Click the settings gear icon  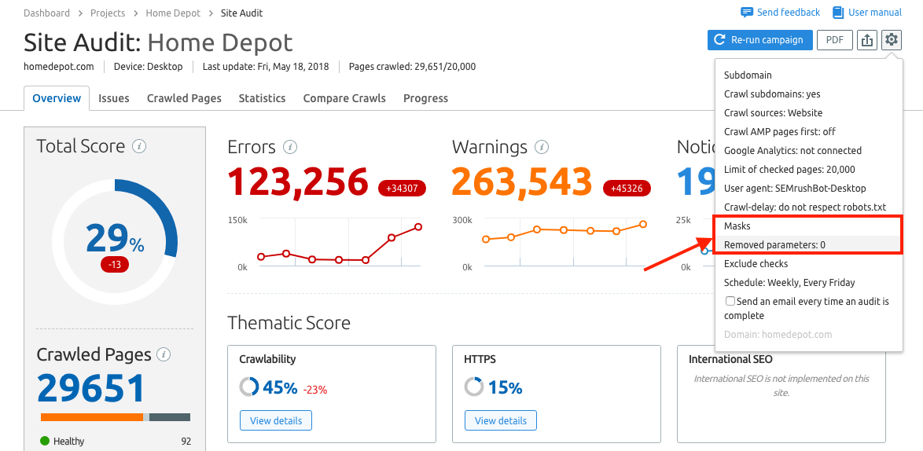tap(891, 40)
